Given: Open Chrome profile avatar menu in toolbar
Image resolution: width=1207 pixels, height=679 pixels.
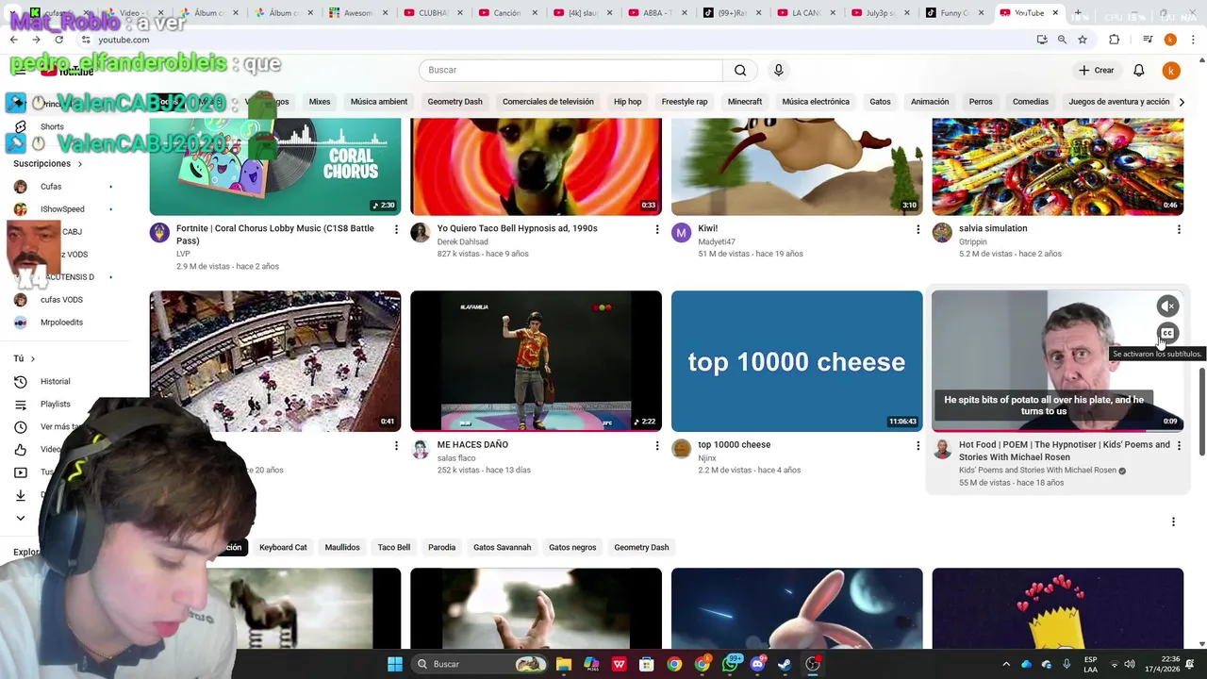Looking at the screenshot, I should (x=1170, y=40).
